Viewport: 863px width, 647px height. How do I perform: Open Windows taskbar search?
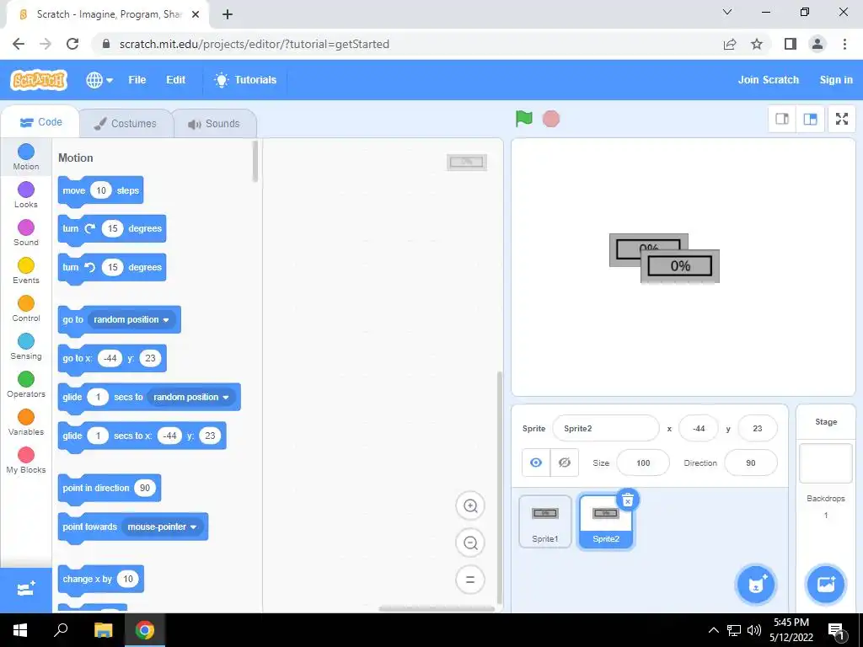[x=61, y=630]
